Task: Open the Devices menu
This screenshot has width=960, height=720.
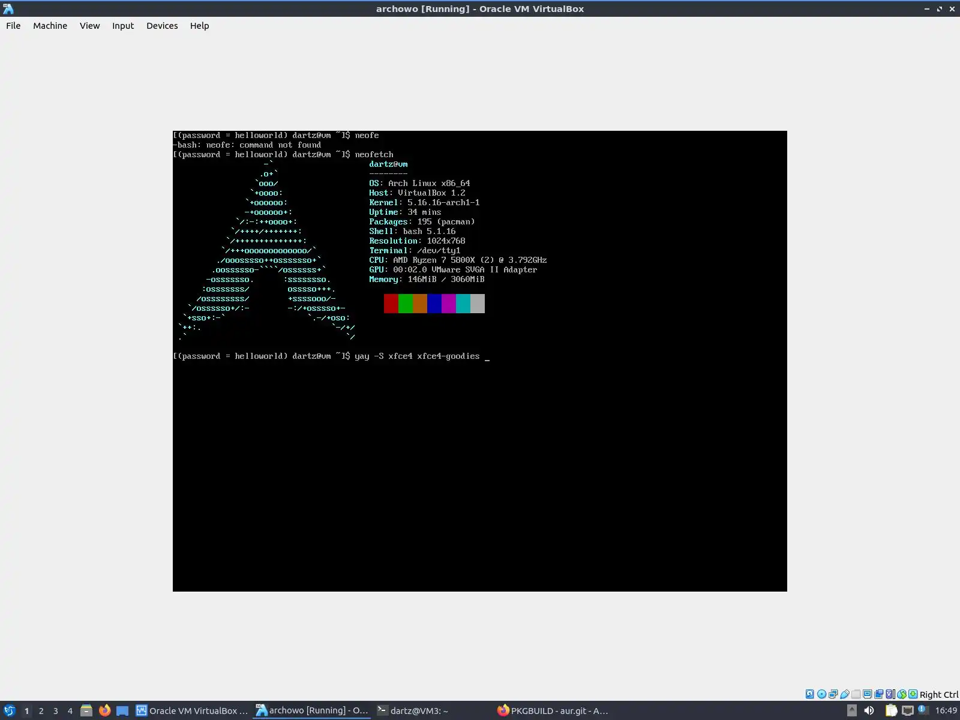Action: point(162,26)
